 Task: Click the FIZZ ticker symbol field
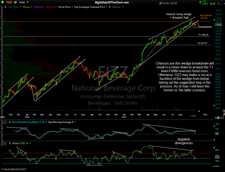pos(11,2)
